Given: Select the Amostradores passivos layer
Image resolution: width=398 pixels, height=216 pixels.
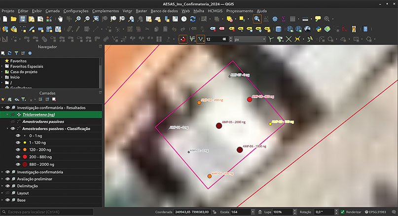Looking at the screenshot, I should [x=43, y=122].
